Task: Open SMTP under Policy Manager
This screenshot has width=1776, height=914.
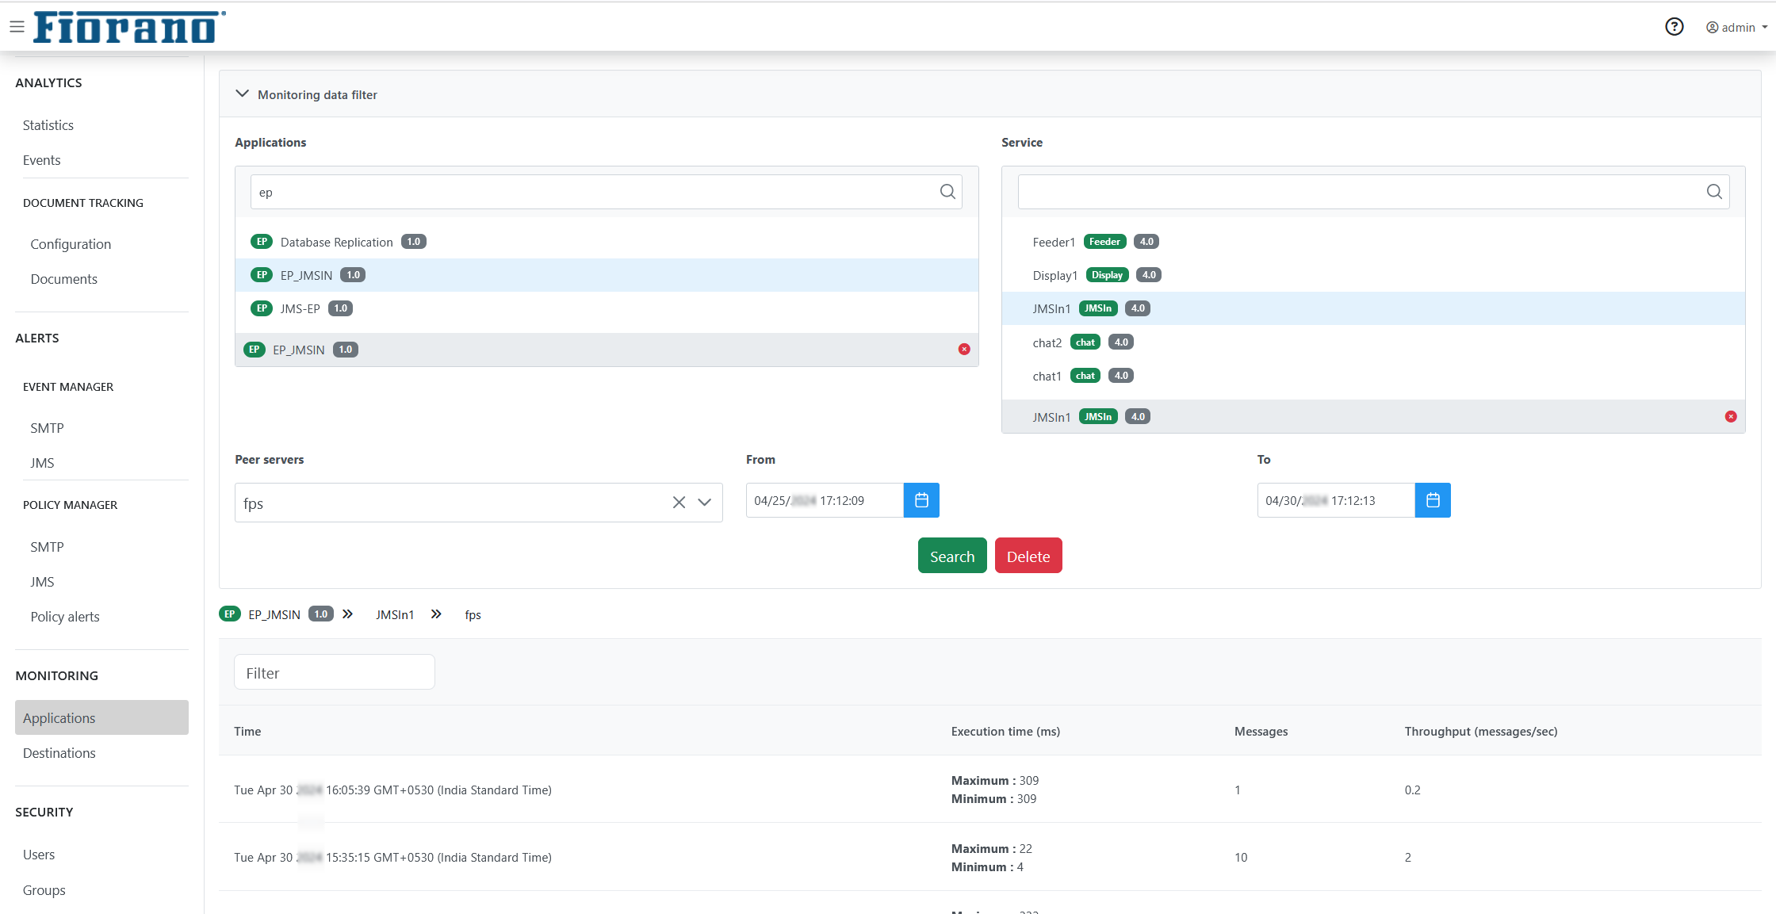Action: (47, 547)
